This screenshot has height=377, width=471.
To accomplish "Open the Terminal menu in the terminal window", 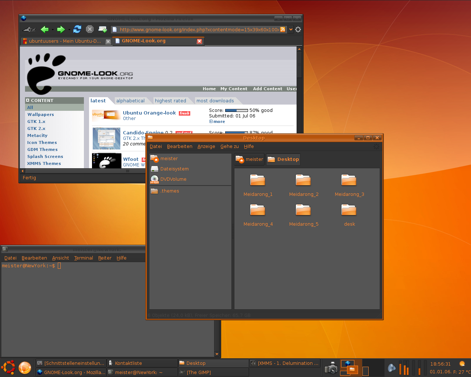I will pos(84,258).
